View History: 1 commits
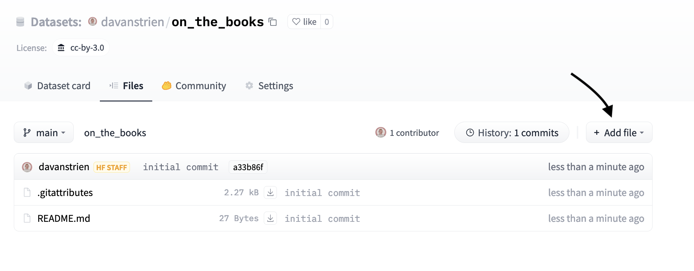This screenshot has width=694, height=271. 511,132
